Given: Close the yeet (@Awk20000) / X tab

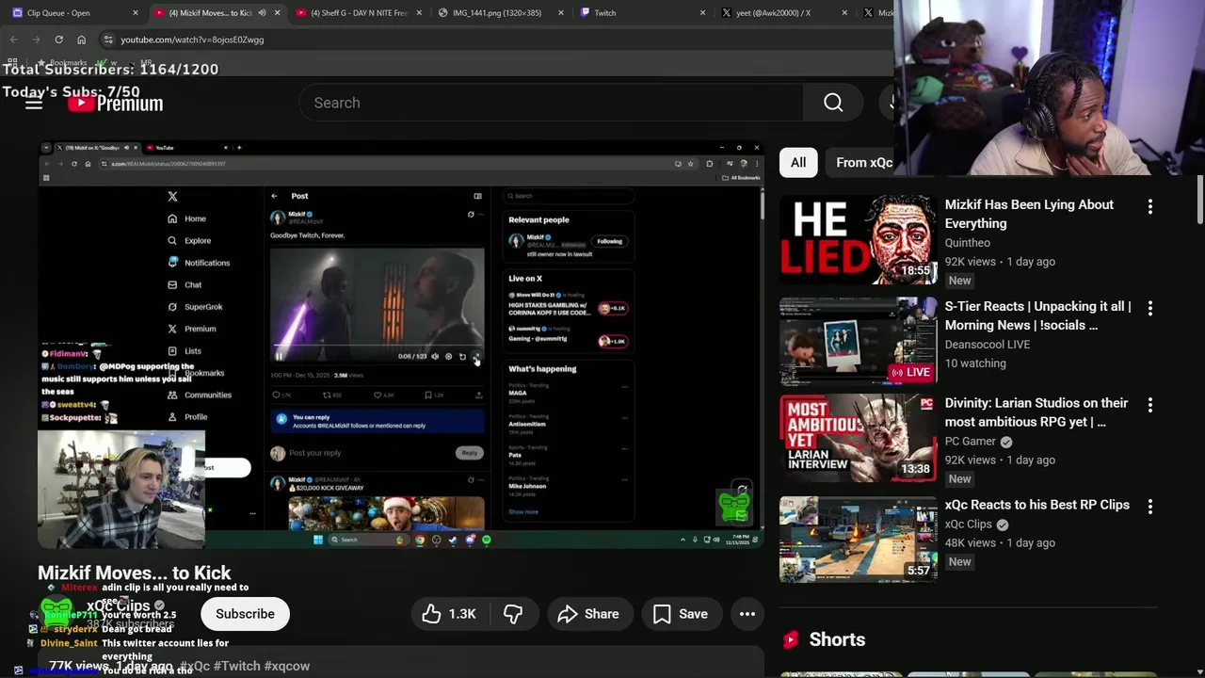Looking at the screenshot, I should tap(843, 13).
